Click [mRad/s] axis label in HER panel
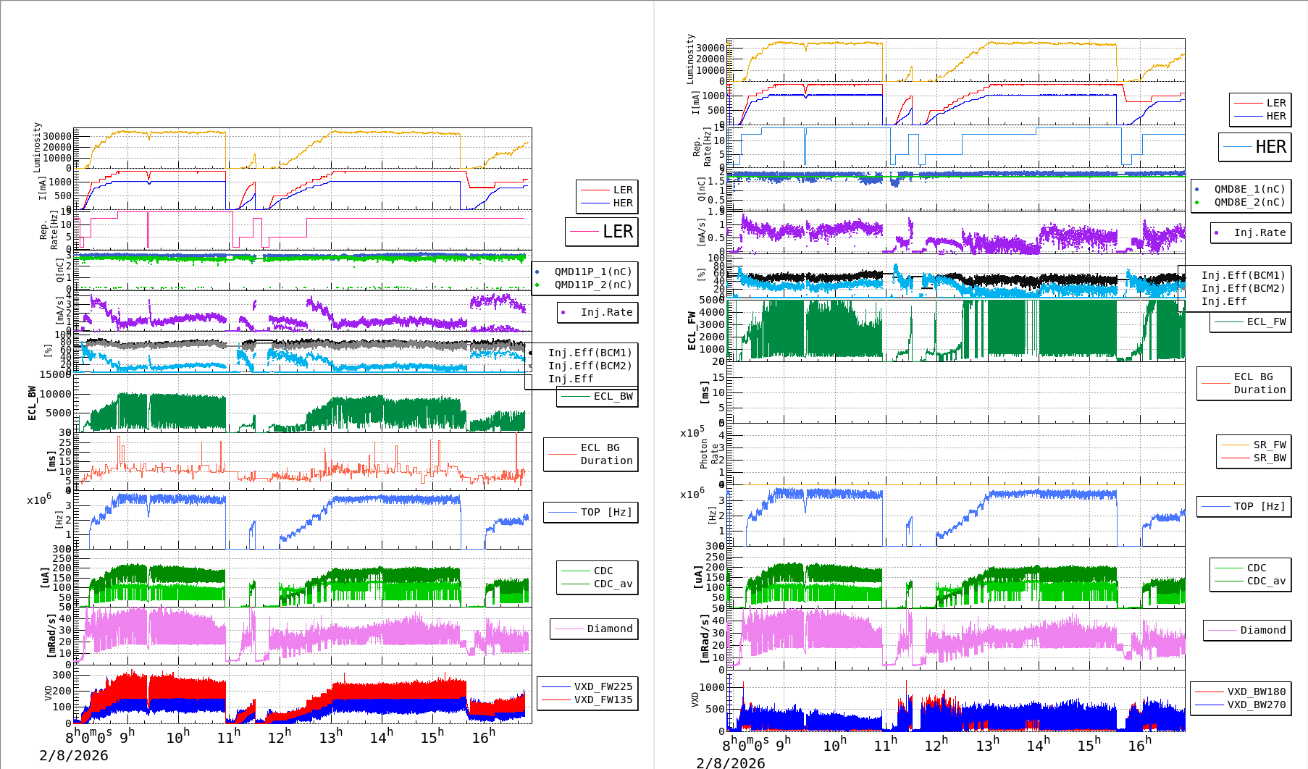Image resolution: width=1308 pixels, height=769 pixels. [705, 638]
